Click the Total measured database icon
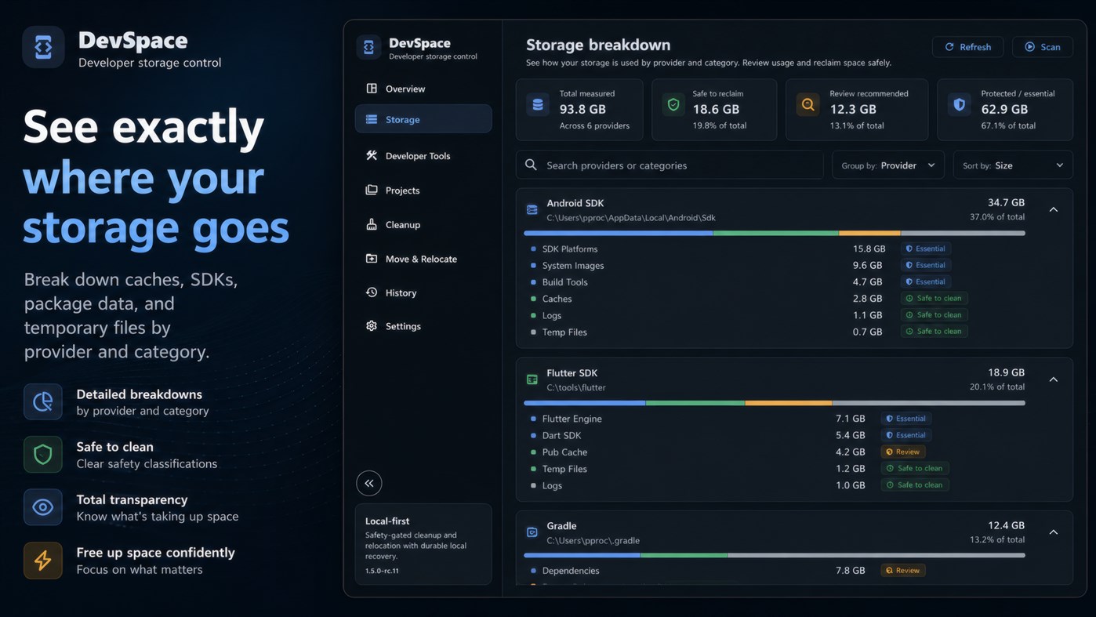Screen dimensions: 1096x617 point(538,104)
